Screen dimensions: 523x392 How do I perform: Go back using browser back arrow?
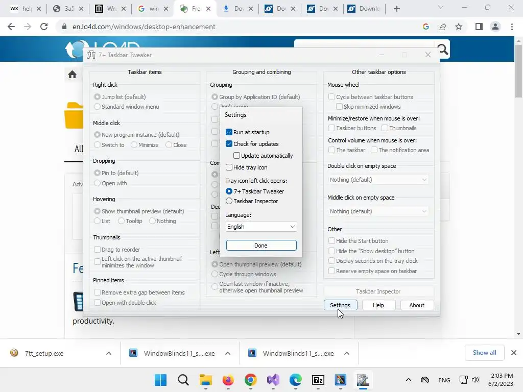[x=11, y=27]
